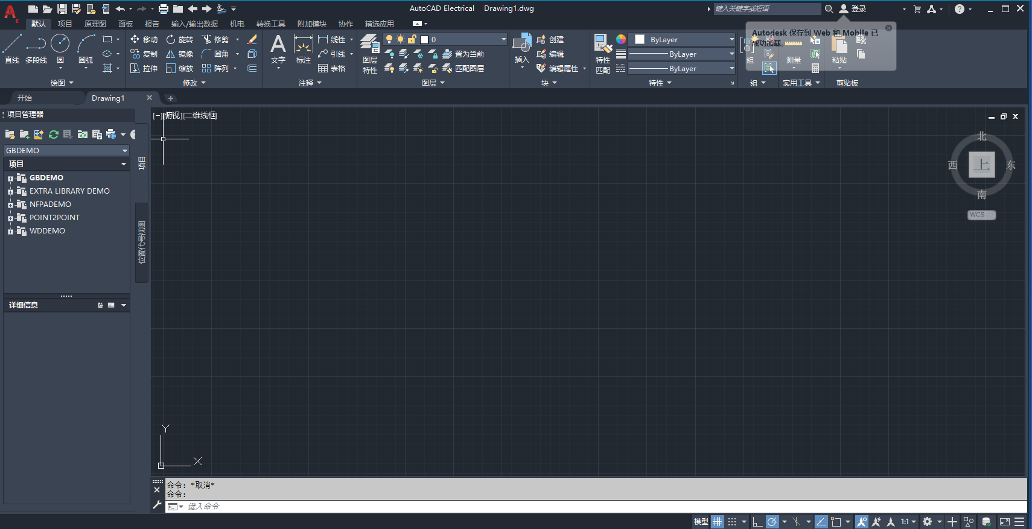1032x529 pixels.
Task: Toggle grid display in status bar
Action: pyautogui.click(x=717, y=522)
